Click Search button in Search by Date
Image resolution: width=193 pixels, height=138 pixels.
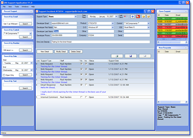tap(25, 75)
